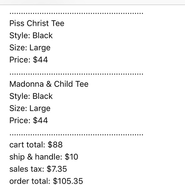Click the dotted divider above Madonna & Child Tee

point(76,74)
